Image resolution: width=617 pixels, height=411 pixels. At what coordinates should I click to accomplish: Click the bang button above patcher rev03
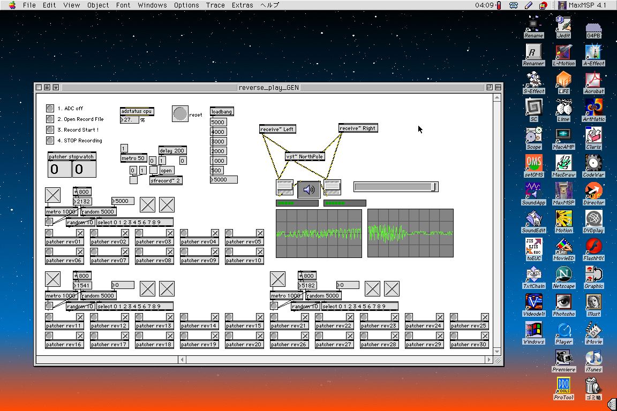(x=139, y=233)
